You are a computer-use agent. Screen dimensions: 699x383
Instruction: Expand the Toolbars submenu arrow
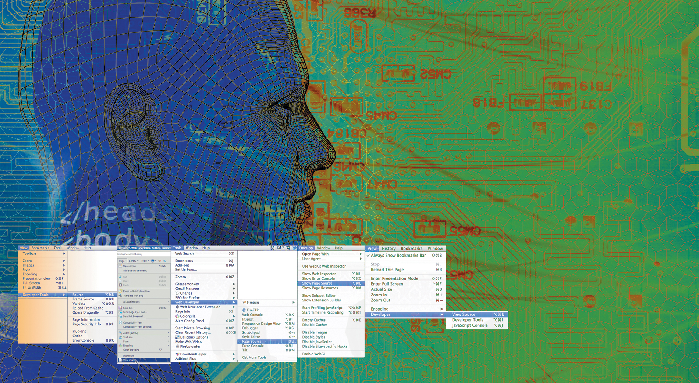64,254
